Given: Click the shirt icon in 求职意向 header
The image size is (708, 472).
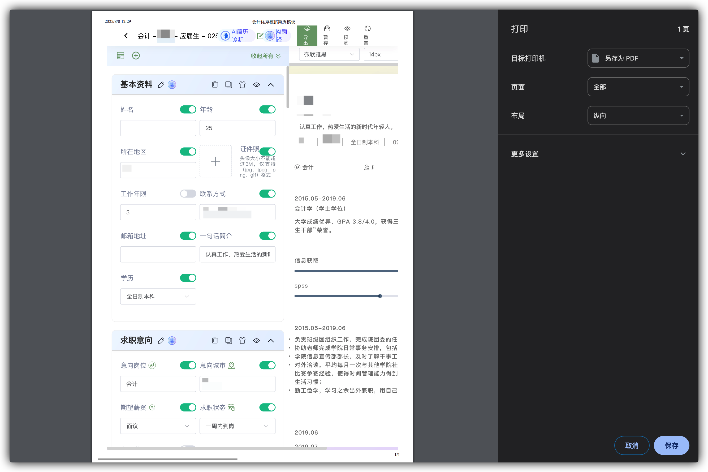Looking at the screenshot, I should pos(242,340).
